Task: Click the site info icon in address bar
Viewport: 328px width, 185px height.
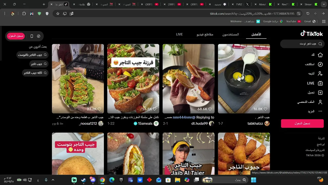Action: [299, 14]
